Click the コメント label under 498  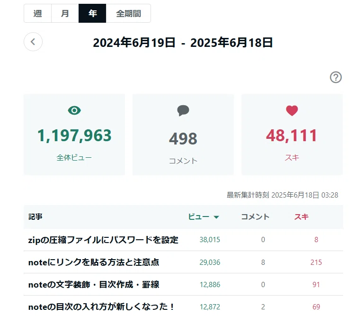coord(183,161)
